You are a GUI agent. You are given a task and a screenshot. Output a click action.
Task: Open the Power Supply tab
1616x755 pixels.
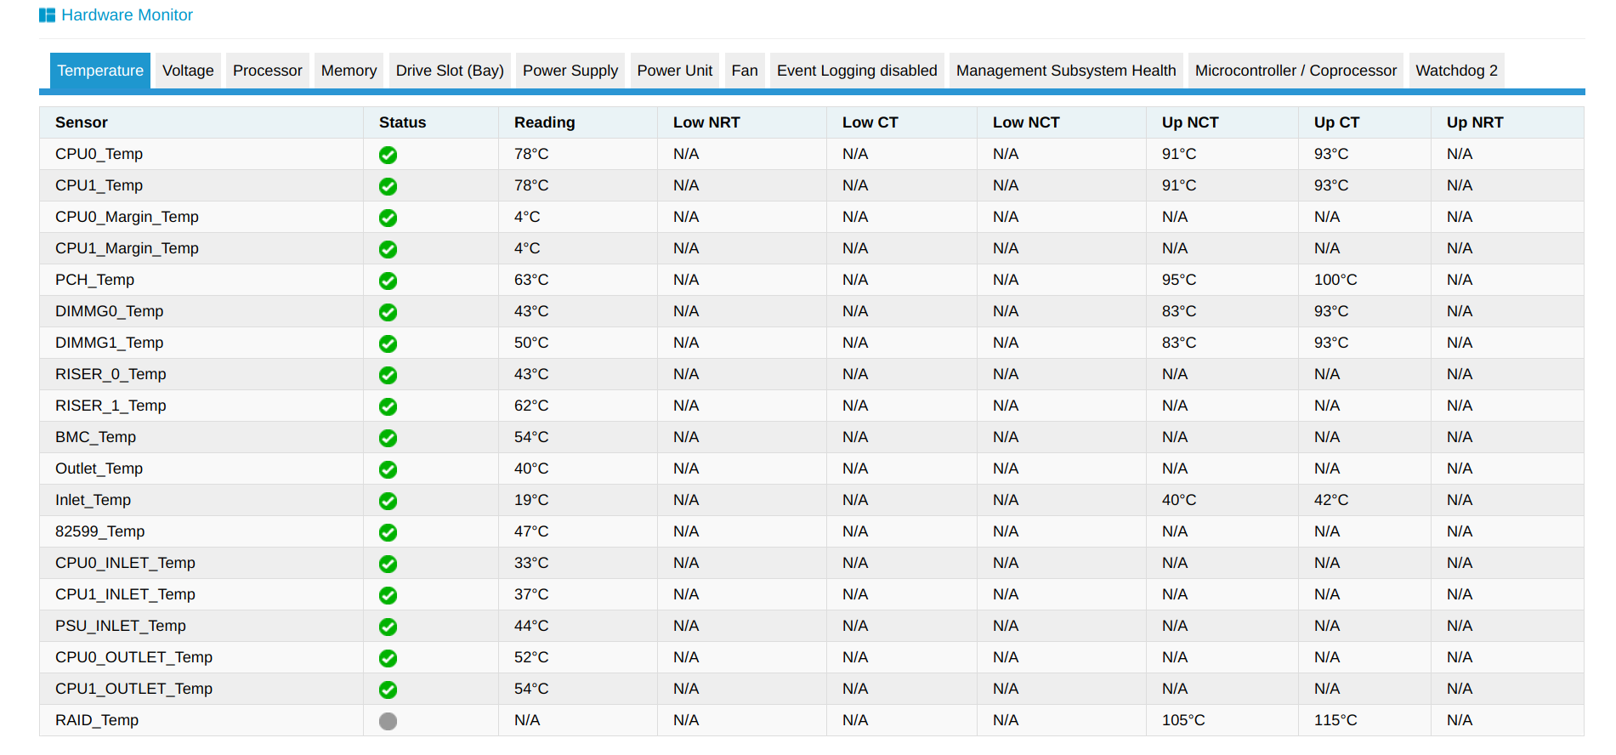click(570, 71)
